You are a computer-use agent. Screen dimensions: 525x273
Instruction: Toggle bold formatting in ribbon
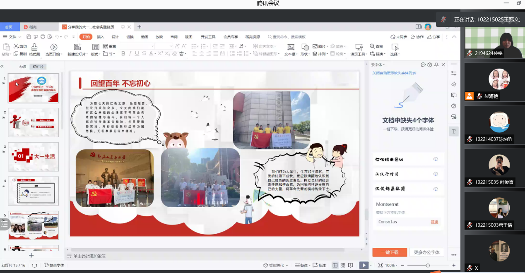[123, 54]
